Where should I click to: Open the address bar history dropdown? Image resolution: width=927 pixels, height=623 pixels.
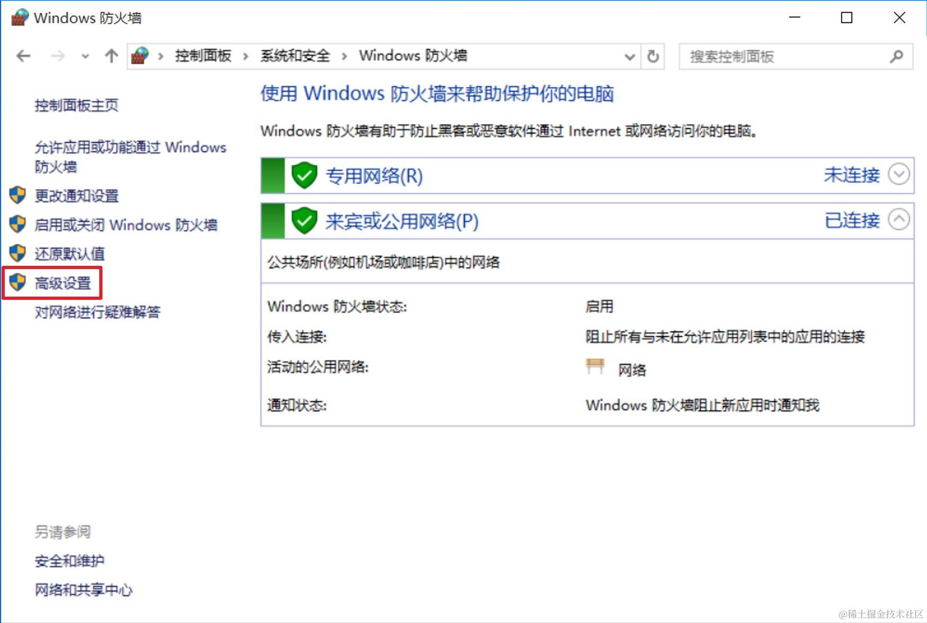pos(630,56)
